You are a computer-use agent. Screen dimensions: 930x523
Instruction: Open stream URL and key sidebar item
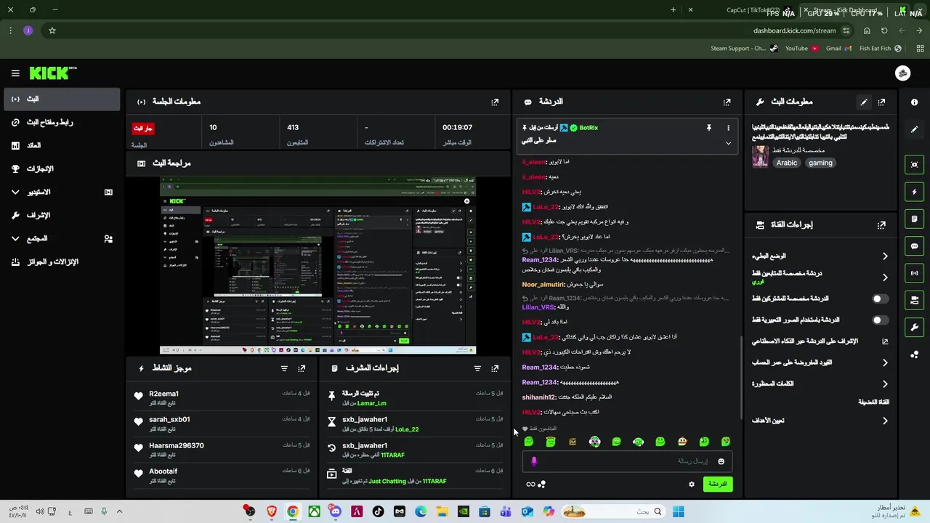click(62, 122)
